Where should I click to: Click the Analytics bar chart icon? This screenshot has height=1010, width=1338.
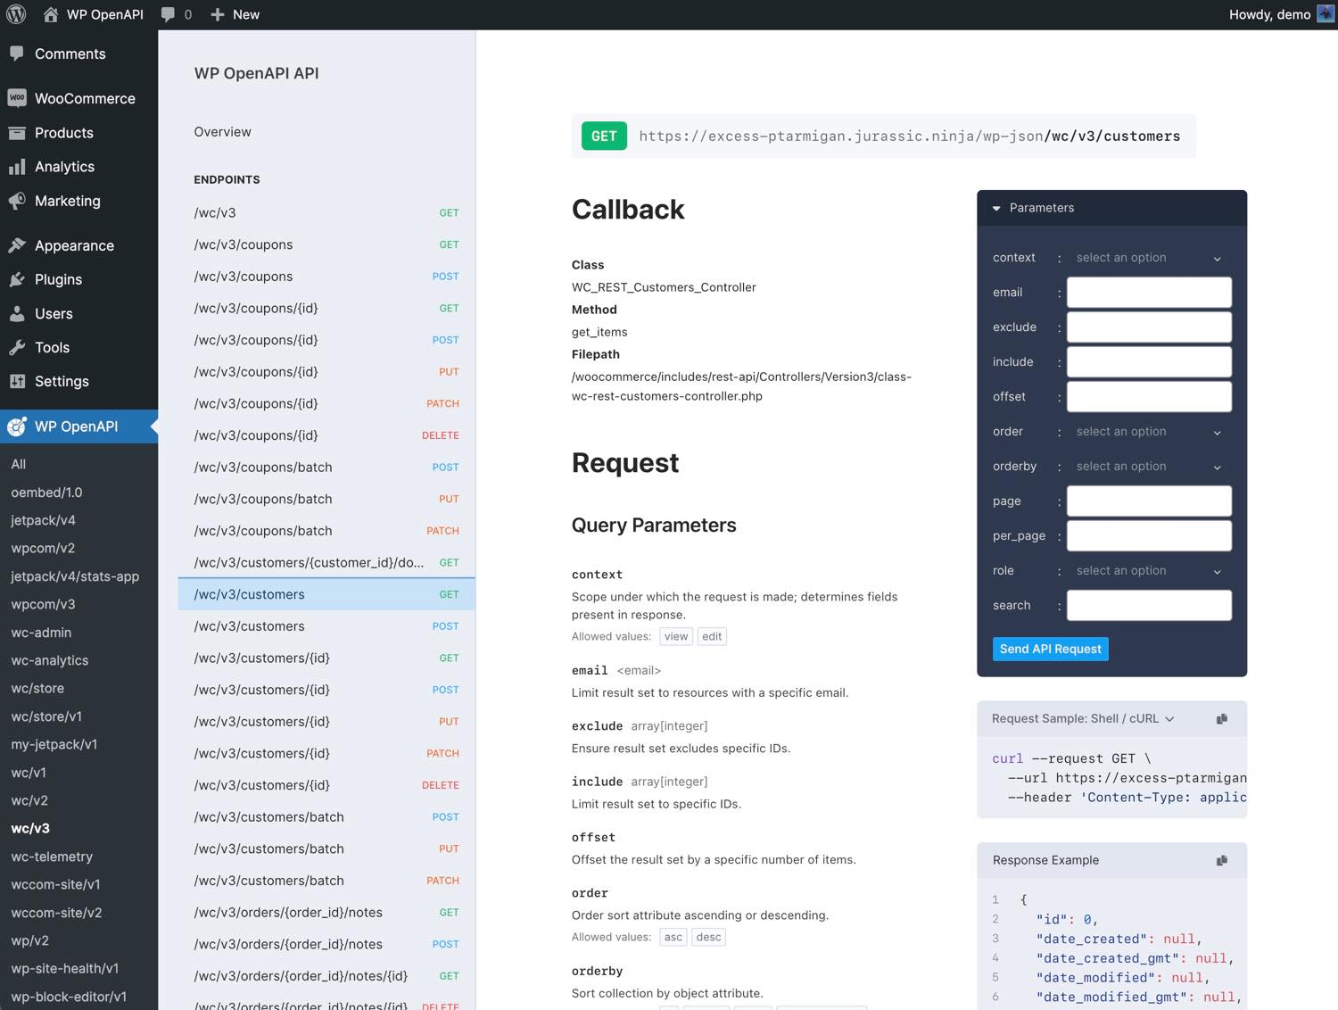click(17, 167)
